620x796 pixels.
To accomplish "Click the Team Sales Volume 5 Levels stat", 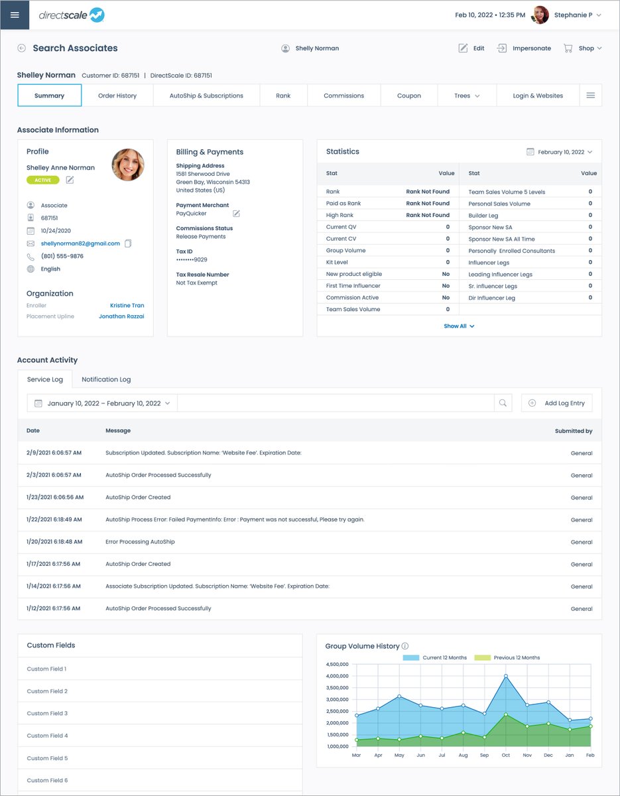I will click(x=507, y=192).
